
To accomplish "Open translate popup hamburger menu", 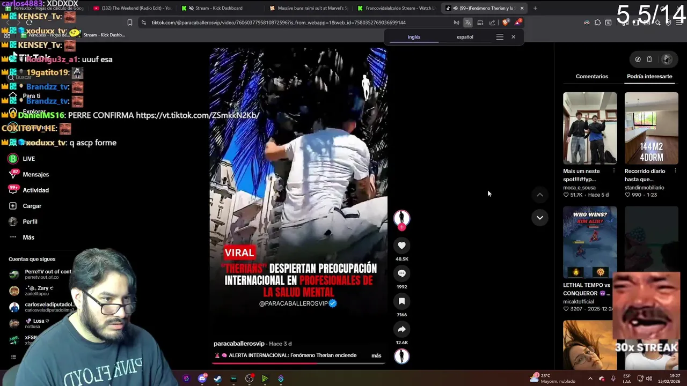I will (x=500, y=37).
